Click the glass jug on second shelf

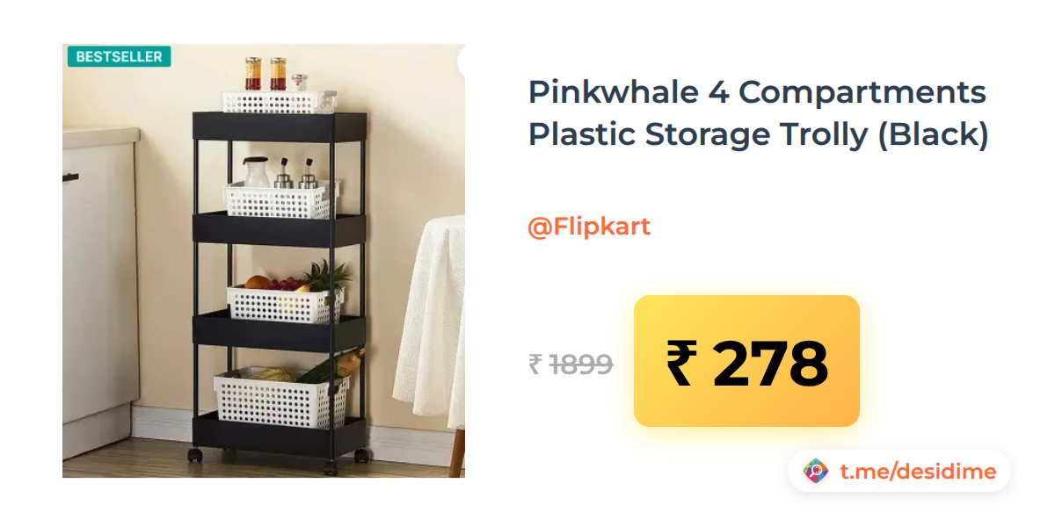(257, 172)
